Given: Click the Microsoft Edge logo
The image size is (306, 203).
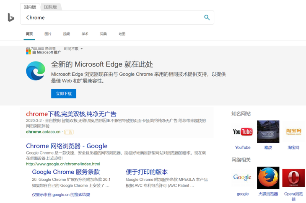Looking at the screenshot, I should pyautogui.click(x=36, y=71).
